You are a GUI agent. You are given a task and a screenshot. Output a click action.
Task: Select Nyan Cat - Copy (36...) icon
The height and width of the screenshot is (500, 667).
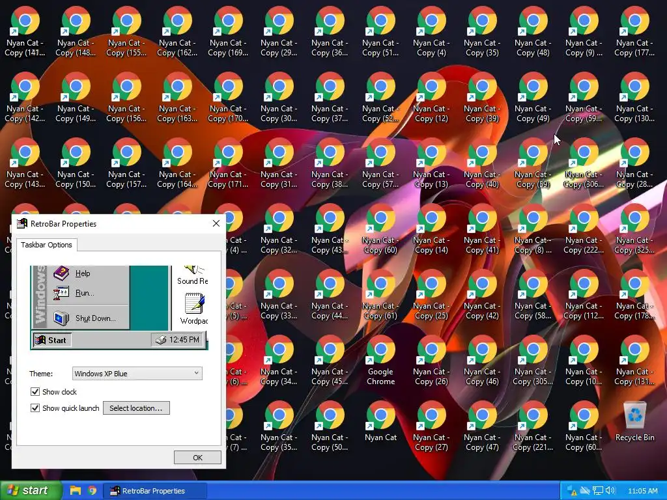(x=330, y=31)
